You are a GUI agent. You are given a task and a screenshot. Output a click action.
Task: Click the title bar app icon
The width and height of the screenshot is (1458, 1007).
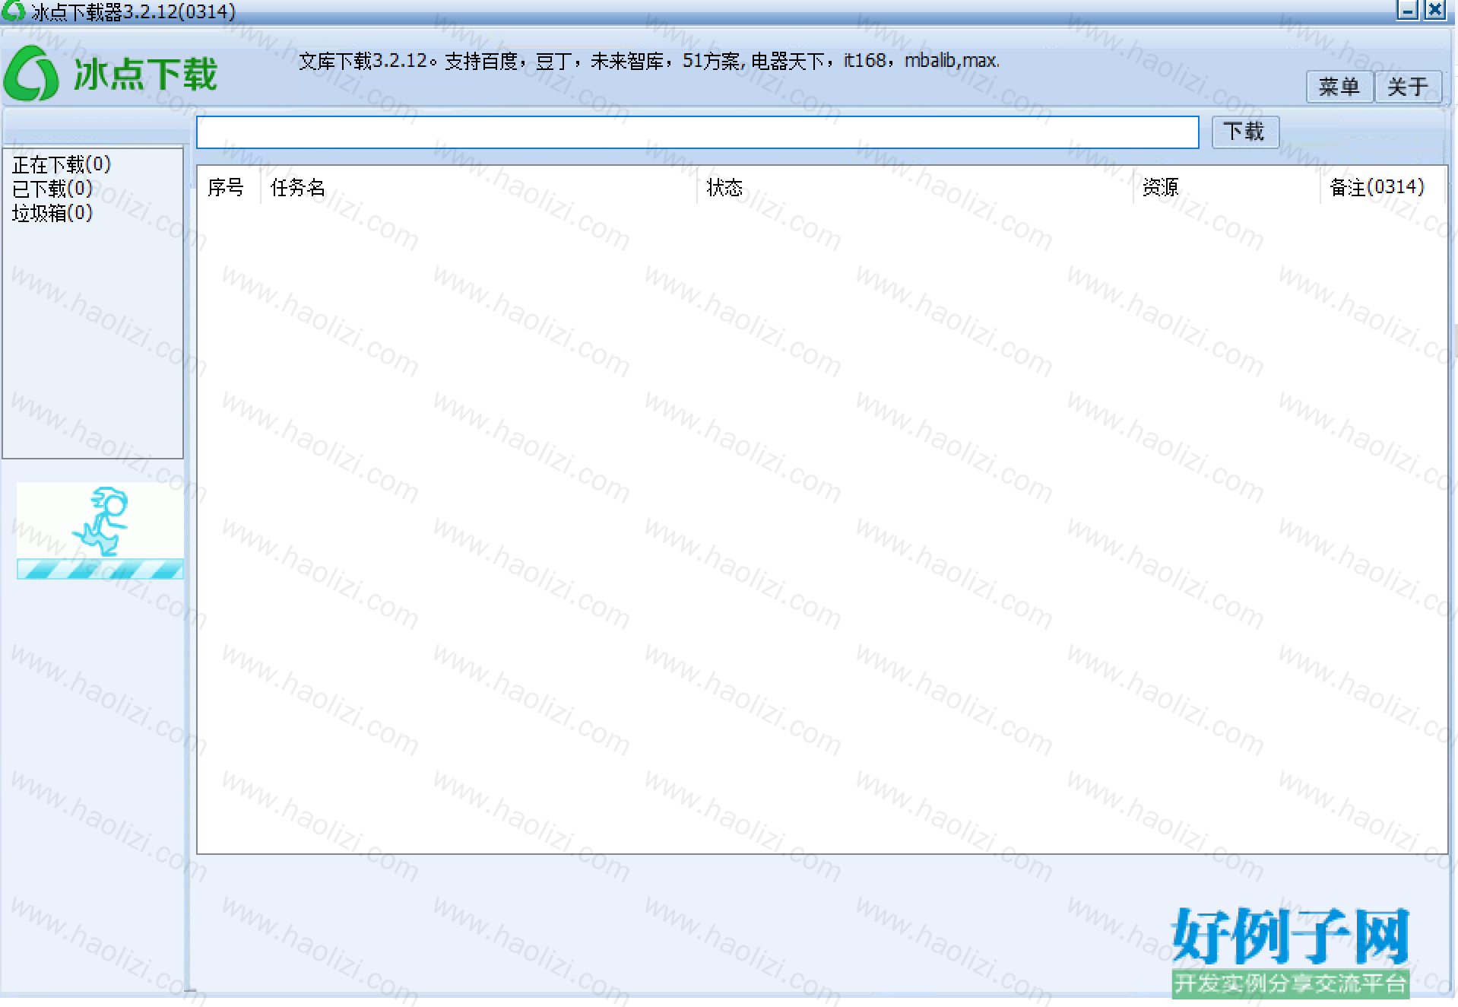14,11
